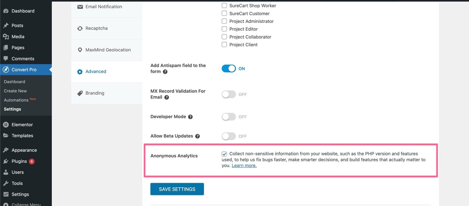
Task: Click the Developer Mode help icon
Action: tap(190, 117)
